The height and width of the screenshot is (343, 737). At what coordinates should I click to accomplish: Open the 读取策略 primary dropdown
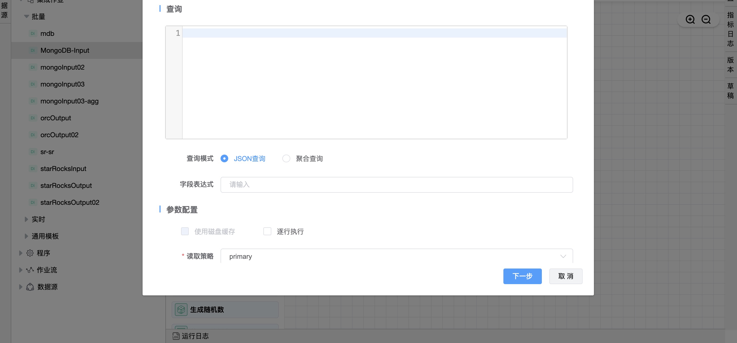396,256
